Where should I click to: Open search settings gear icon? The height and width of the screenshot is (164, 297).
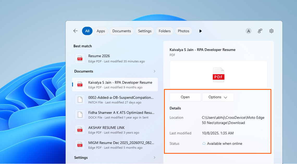point(271,31)
